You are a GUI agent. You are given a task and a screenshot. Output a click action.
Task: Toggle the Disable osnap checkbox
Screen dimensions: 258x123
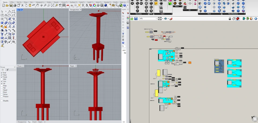tap(2, 101)
